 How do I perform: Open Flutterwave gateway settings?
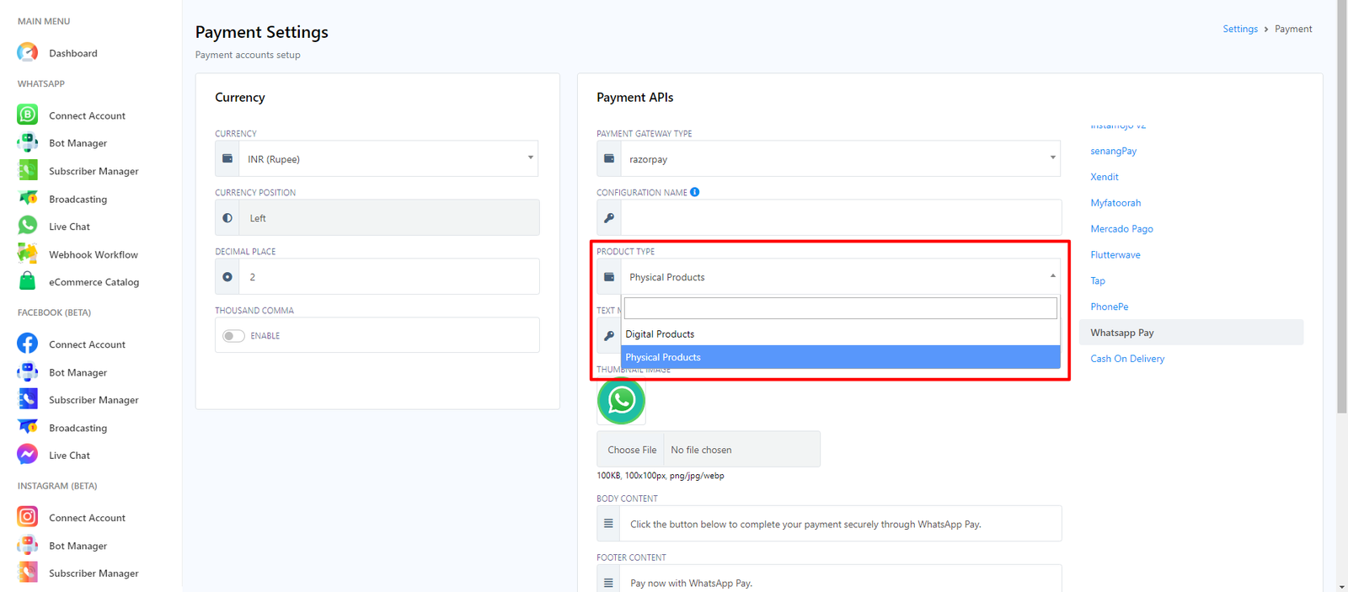(1115, 254)
